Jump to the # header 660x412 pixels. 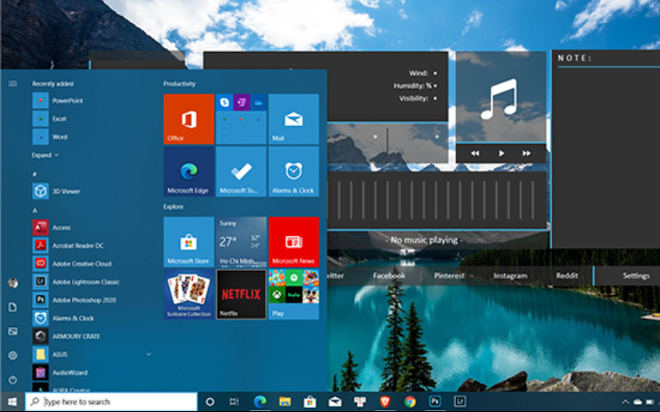[x=35, y=174]
